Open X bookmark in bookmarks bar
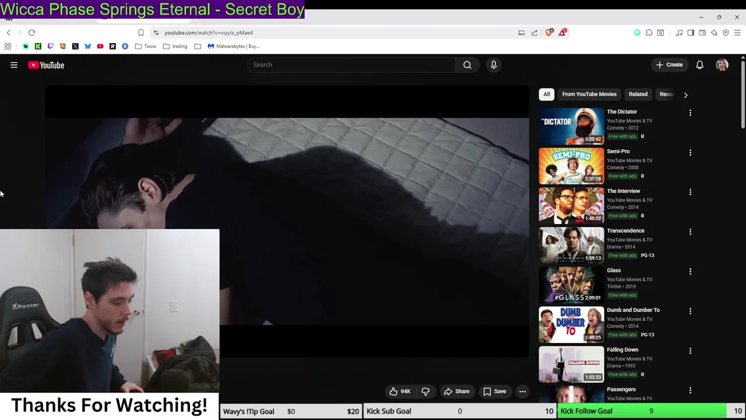 [x=75, y=46]
